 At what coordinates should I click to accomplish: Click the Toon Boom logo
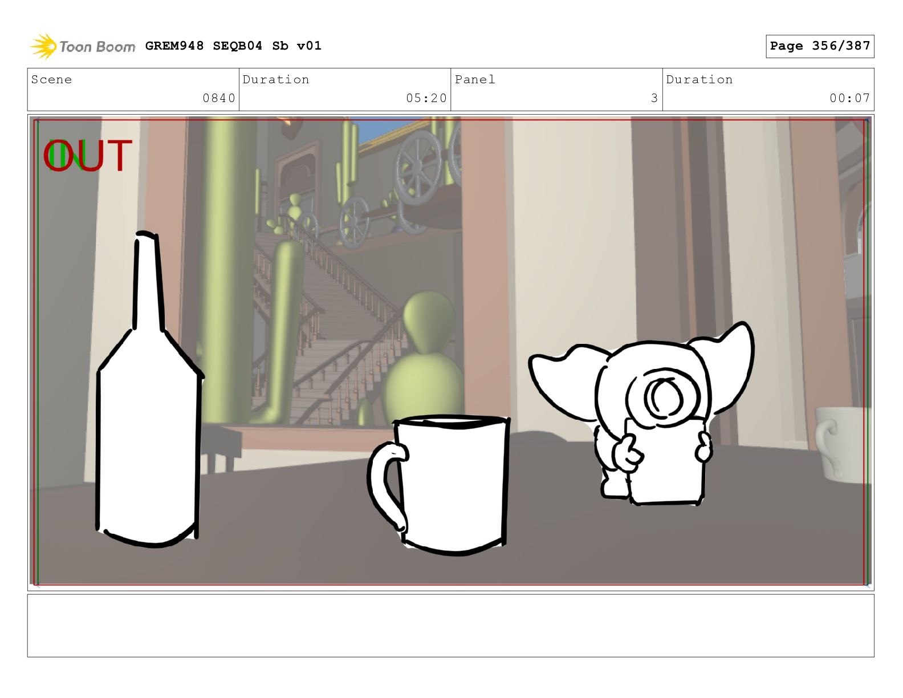pyautogui.click(x=83, y=46)
